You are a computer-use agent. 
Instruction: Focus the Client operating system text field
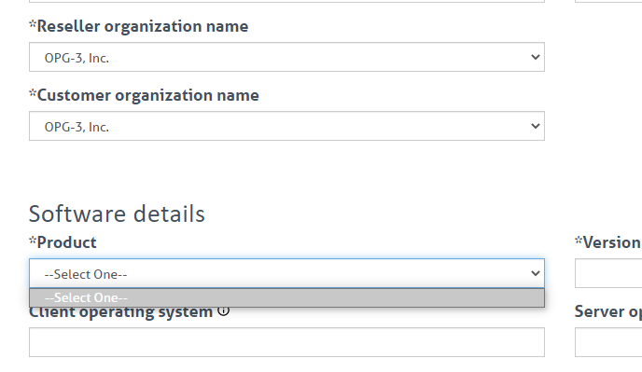tap(286, 342)
